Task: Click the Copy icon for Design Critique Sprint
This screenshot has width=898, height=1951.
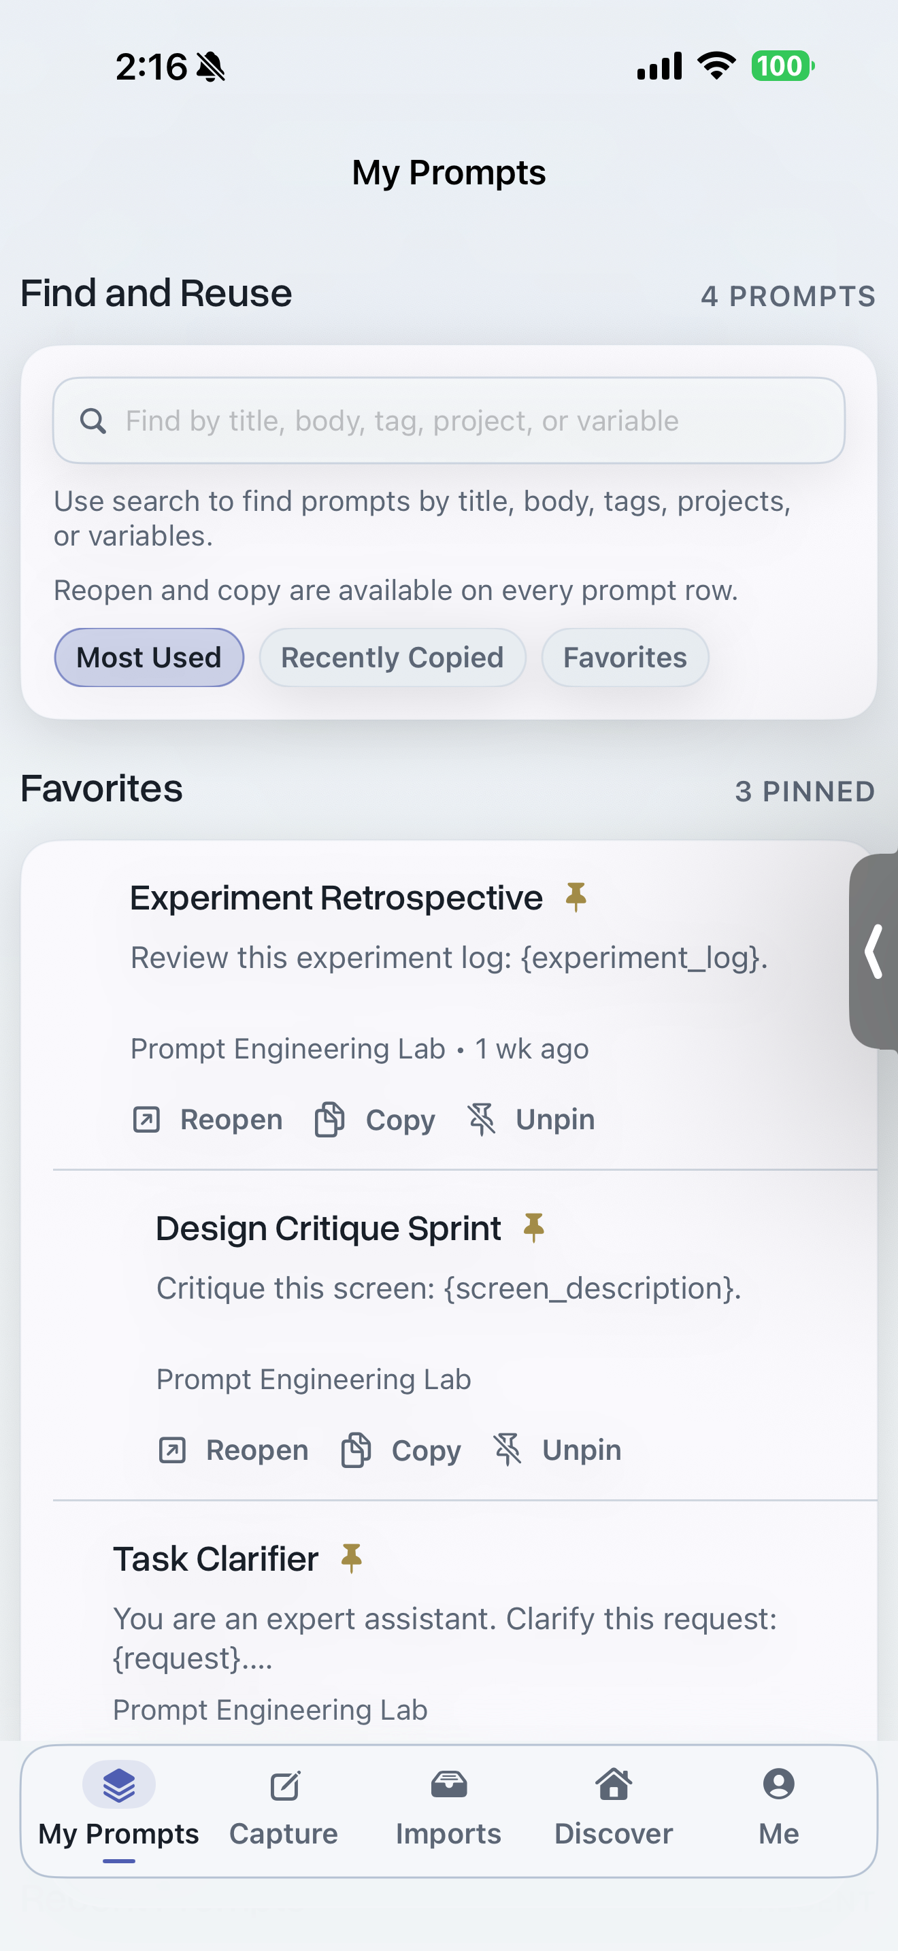Action: [356, 1450]
